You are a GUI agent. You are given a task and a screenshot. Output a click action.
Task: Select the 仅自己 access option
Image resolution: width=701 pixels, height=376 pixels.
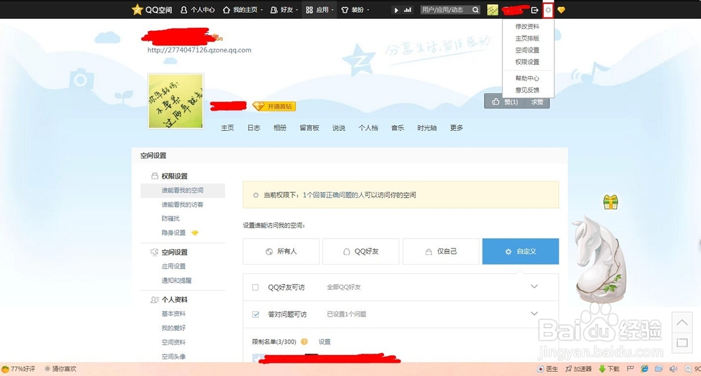pos(440,251)
